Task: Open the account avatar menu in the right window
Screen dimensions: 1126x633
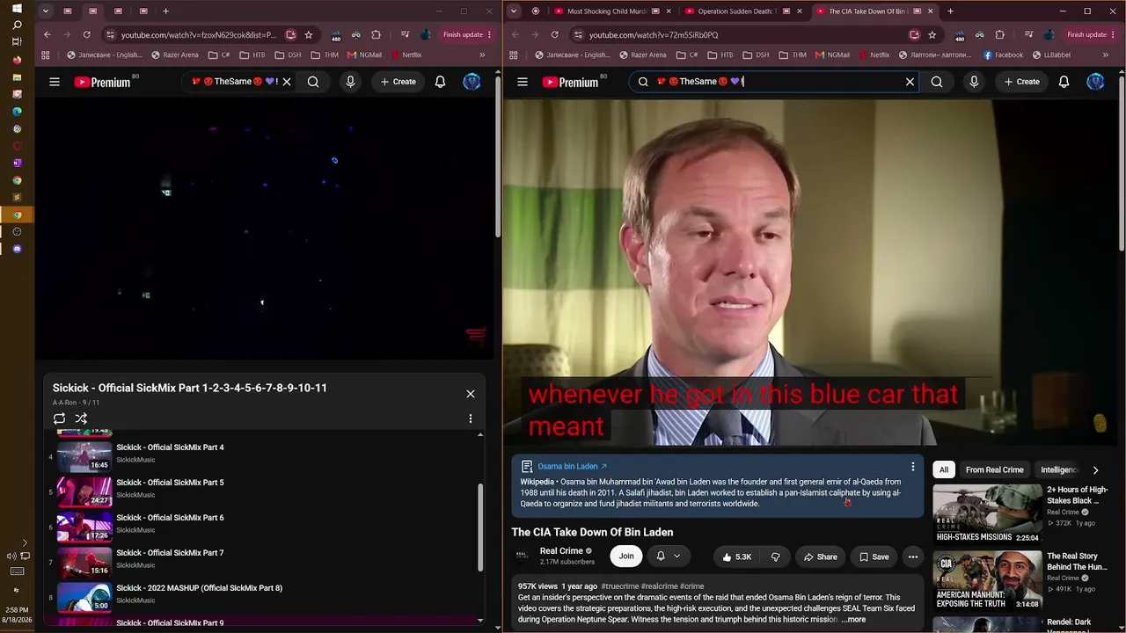Action: click(x=1095, y=82)
